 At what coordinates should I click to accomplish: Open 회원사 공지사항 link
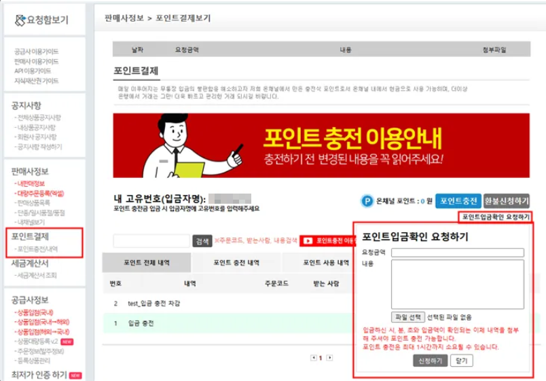click(36, 137)
